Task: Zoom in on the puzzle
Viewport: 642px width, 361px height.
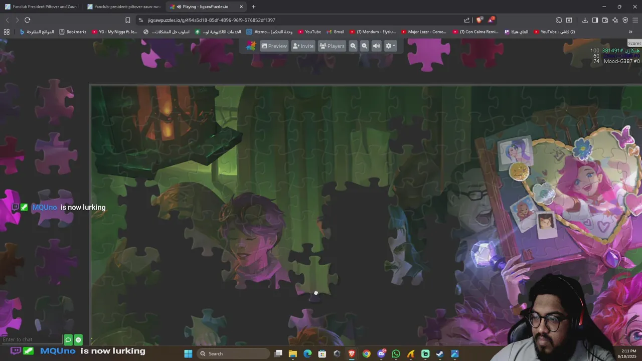Action: (x=353, y=46)
